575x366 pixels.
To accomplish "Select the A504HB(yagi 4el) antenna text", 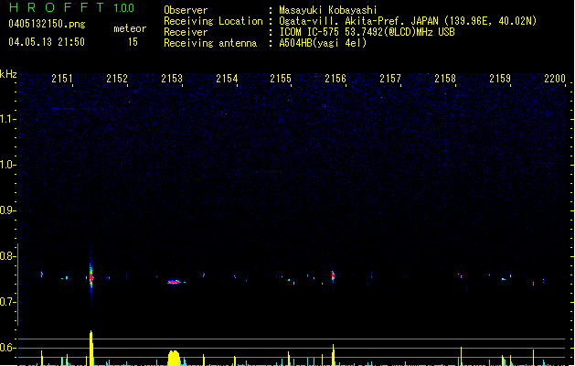I will [323, 43].
